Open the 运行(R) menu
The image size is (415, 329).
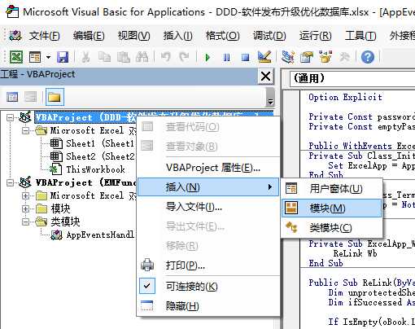[x=316, y=36]
